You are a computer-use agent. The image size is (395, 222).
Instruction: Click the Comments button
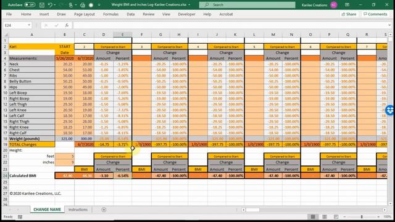coord(375,14)
